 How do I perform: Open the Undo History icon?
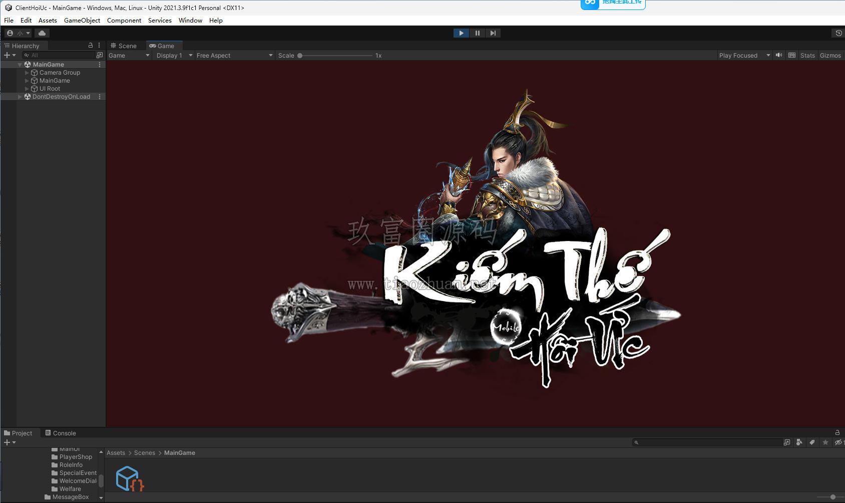[838, 33]
